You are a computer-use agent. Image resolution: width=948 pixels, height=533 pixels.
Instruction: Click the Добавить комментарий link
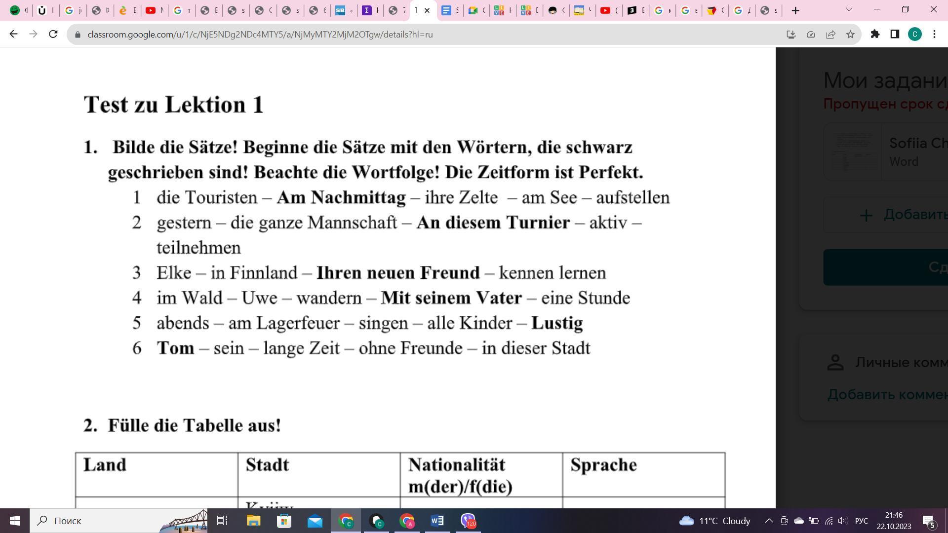pyautogui.click(x=887, y=394)
